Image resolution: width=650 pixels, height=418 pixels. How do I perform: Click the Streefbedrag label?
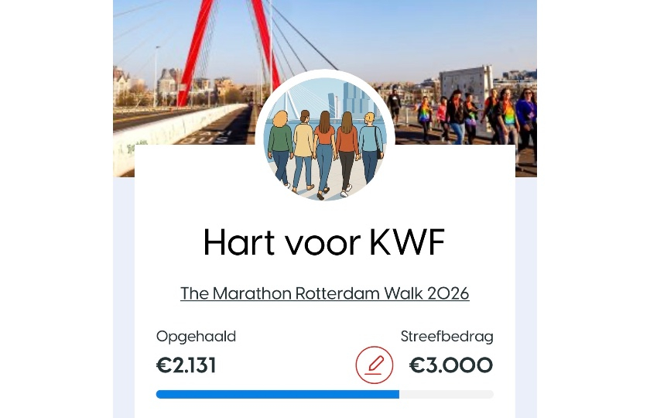447,336
